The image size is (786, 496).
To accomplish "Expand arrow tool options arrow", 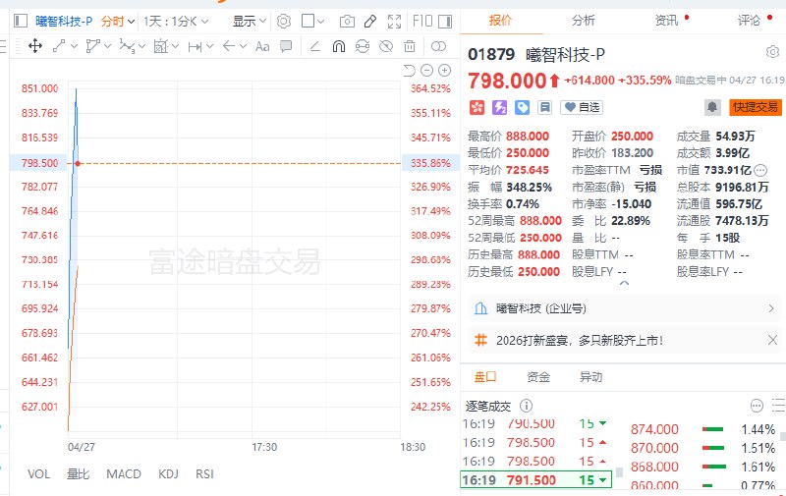I will (x=243, y=46).
